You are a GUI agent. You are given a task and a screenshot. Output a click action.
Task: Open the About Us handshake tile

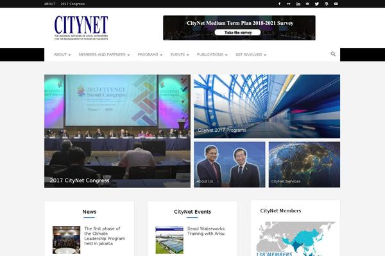230,164
